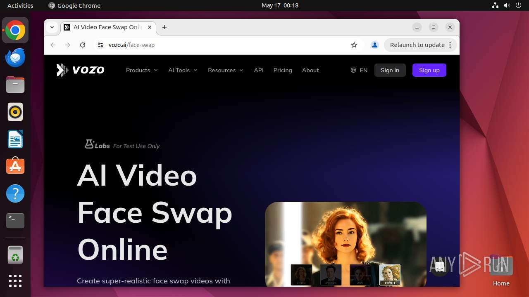Launch Thunderbird Mail from the dock
Screen dimensions: 529x297
(x=15, y=57)
